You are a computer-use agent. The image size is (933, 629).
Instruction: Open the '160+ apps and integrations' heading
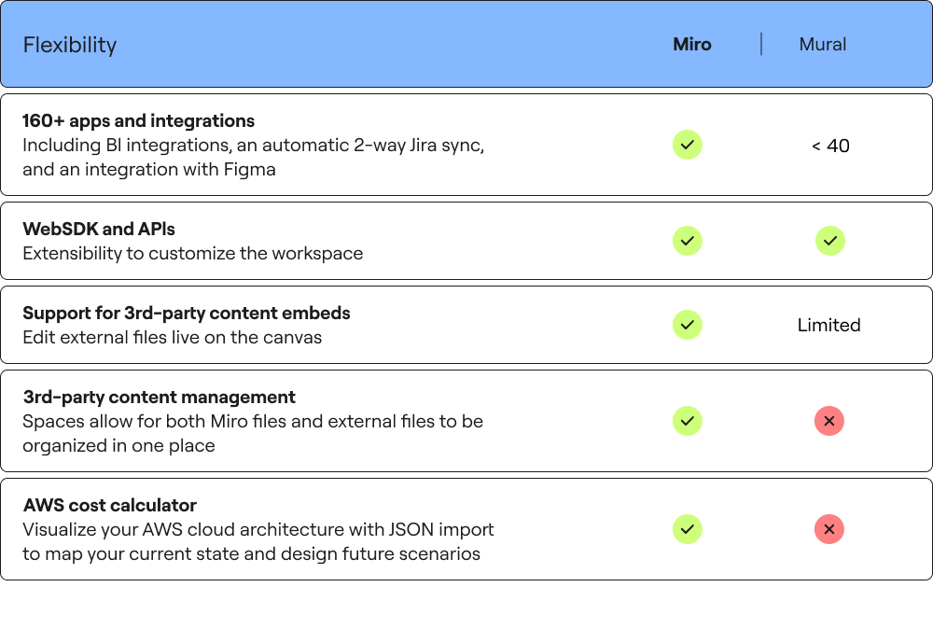(139, 120)
